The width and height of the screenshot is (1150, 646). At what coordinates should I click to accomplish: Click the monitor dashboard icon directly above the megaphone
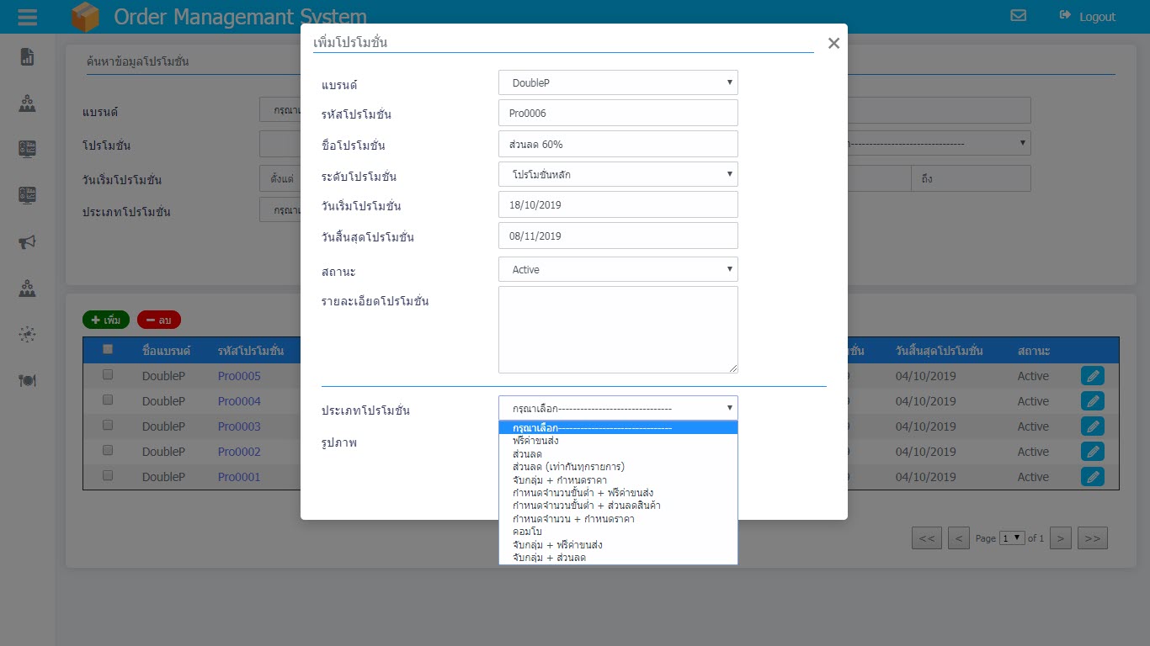pos(27,195)
